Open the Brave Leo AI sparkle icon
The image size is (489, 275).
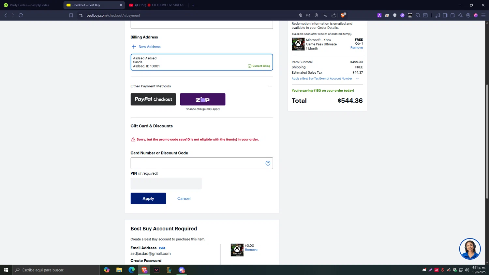tap(460, 15)
